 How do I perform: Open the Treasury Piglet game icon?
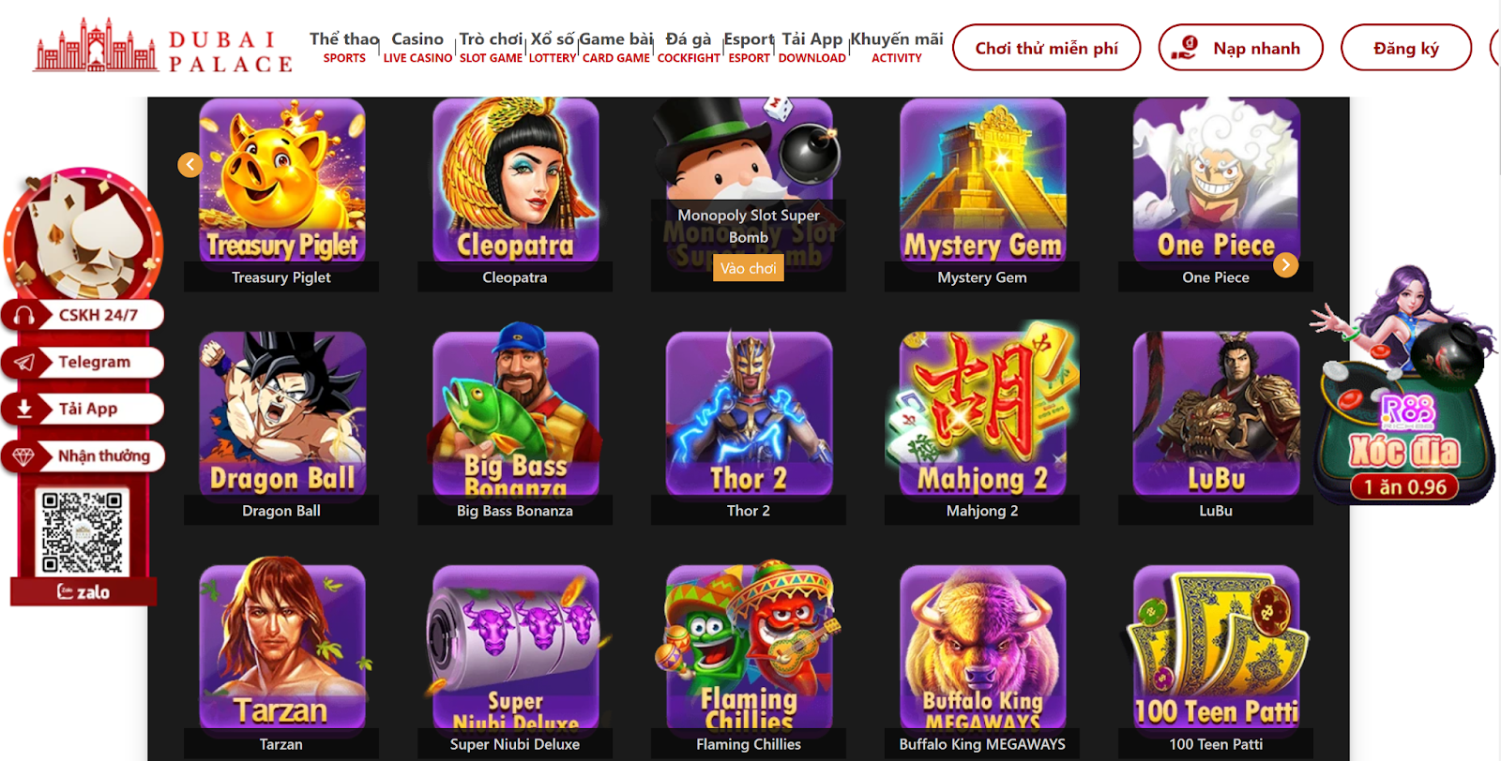281,180
